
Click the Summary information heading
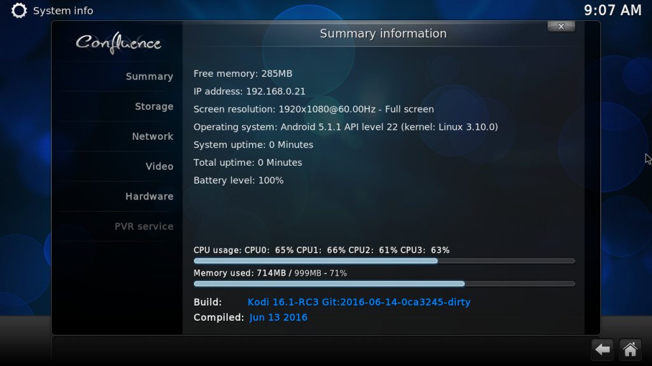[383, 34]
